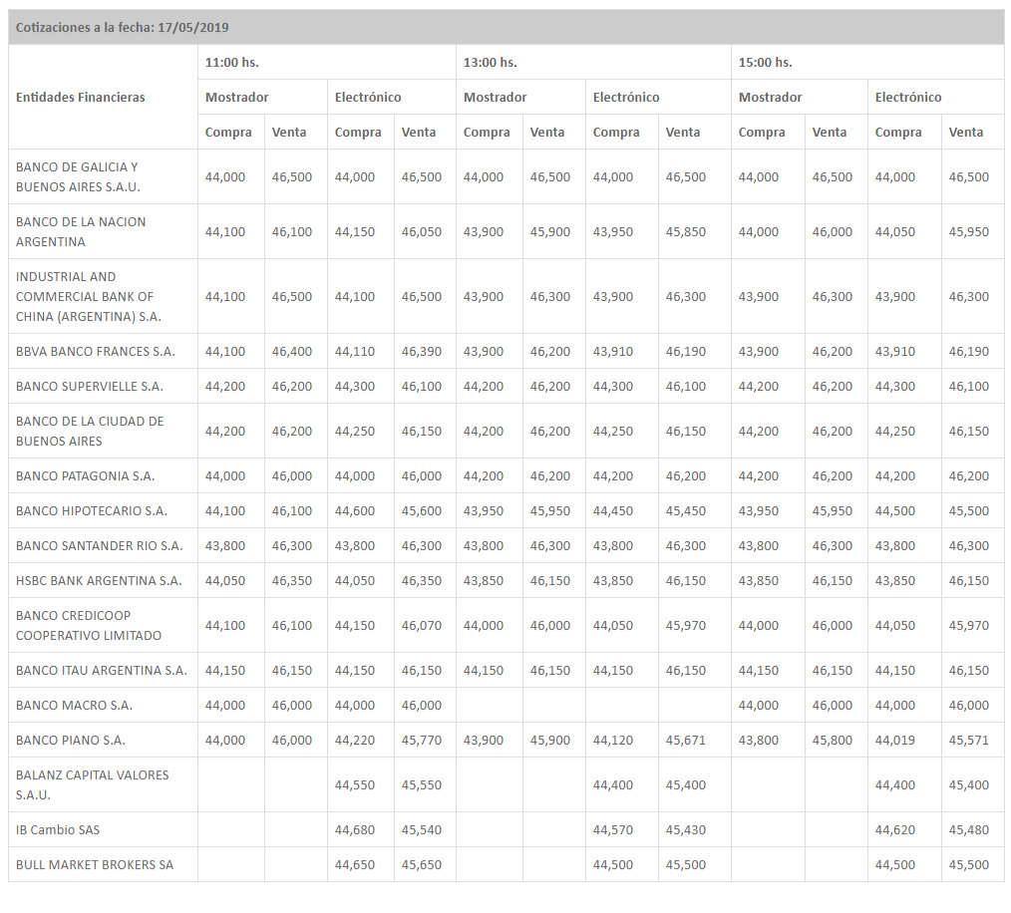Select Banco Piano value 45,671
Viewport: 1011px width, 913px height.
[x=685, y=741]
